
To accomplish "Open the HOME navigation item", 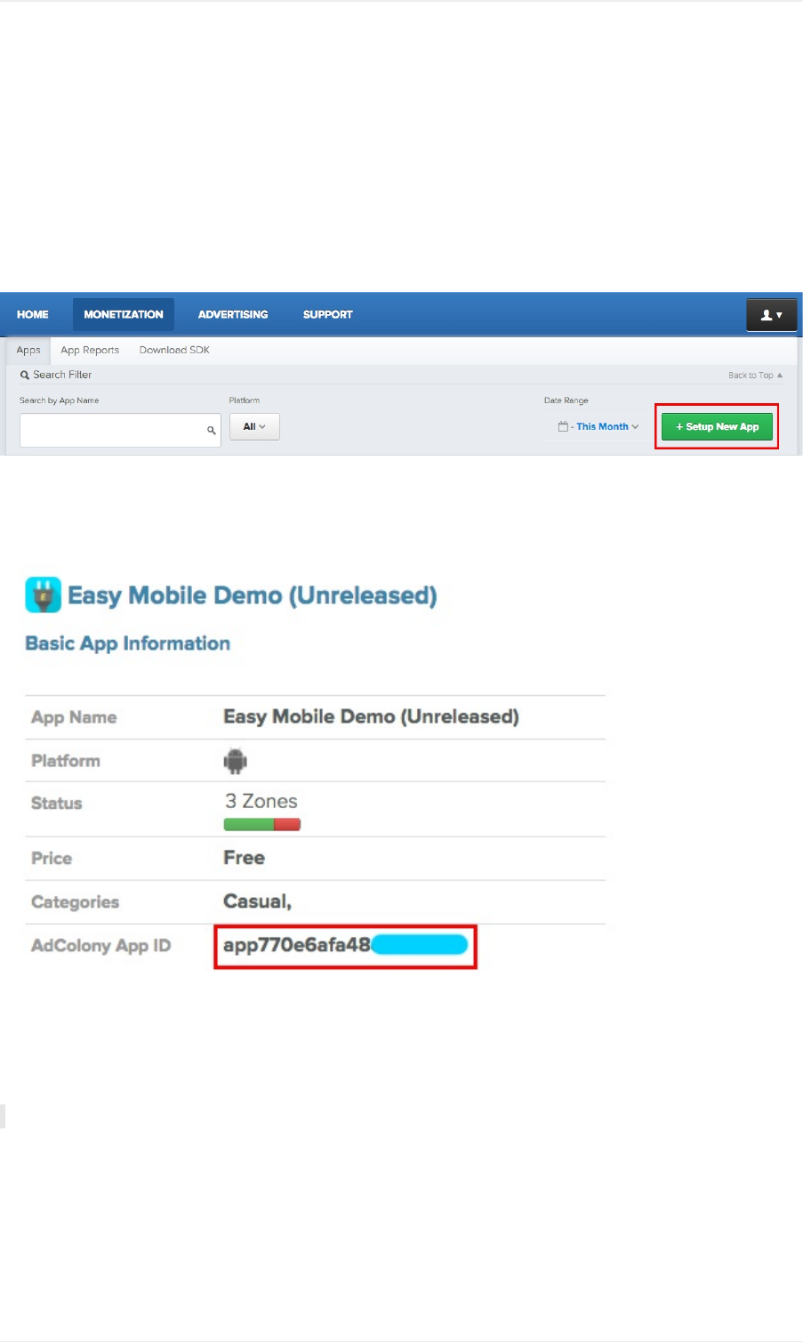I will coord(33,314).
